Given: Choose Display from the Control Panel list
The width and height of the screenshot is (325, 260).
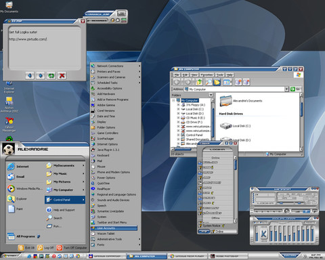Looking at the screenshot, I should click(102, 122).
